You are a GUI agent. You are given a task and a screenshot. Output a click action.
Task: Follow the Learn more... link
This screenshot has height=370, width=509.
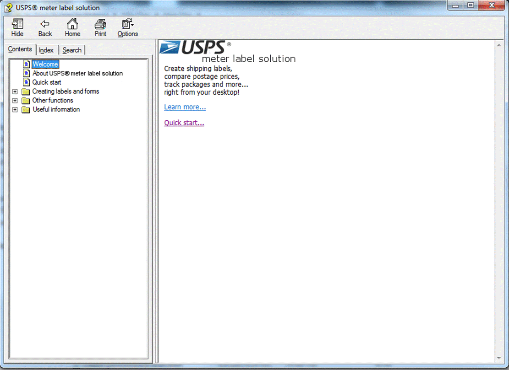(x=185, y=107)
